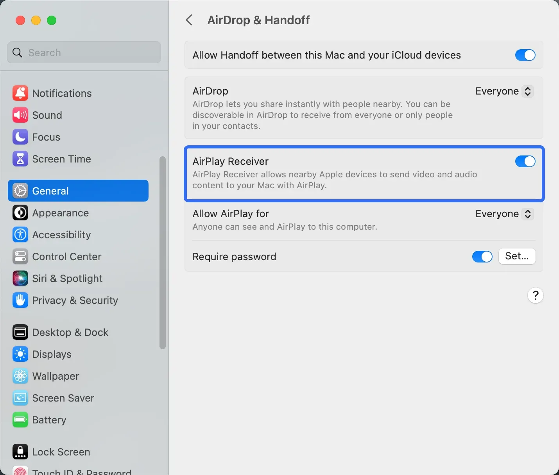Click the AirDrop & Handoff page title
The height and width of the screenshot is (475, 559).
tap(258, 20)
